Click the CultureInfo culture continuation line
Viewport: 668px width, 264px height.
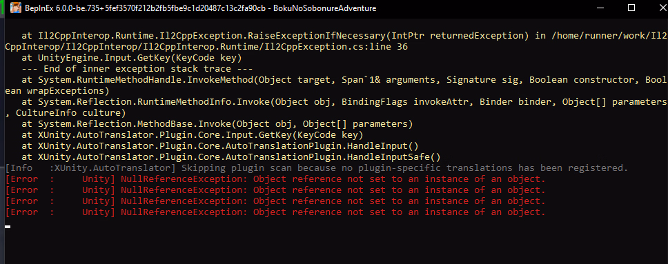[65, 113]
